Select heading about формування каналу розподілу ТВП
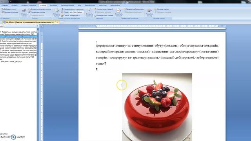This screenshot has width=251, height=141. pos(17,34)
